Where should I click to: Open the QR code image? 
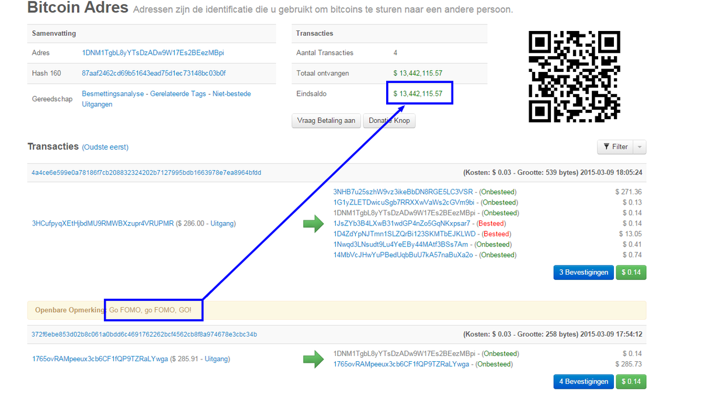[574, 77]
